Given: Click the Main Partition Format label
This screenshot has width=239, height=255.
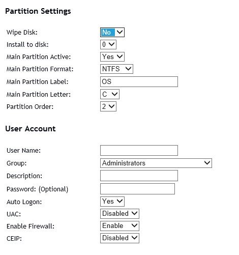Looking at the screenshot, I should [40, 69].
